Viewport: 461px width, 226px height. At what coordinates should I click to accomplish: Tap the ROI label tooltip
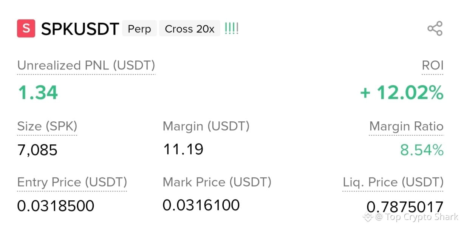coord(432,66)
